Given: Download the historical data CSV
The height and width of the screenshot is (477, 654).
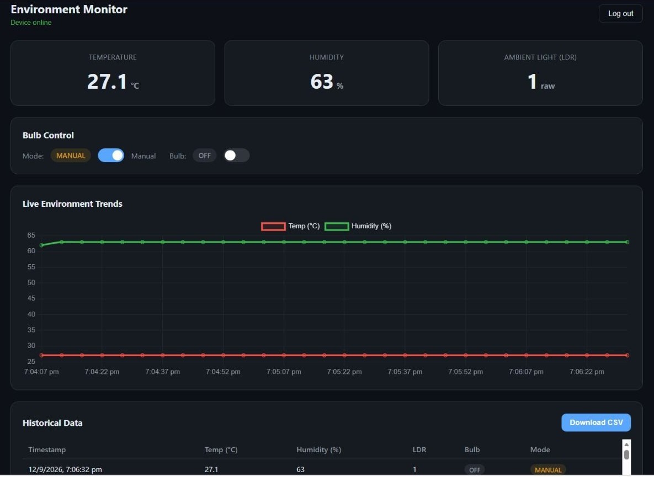Looking at the screenshot, I should pyautogui.click(x=596, y=422).
